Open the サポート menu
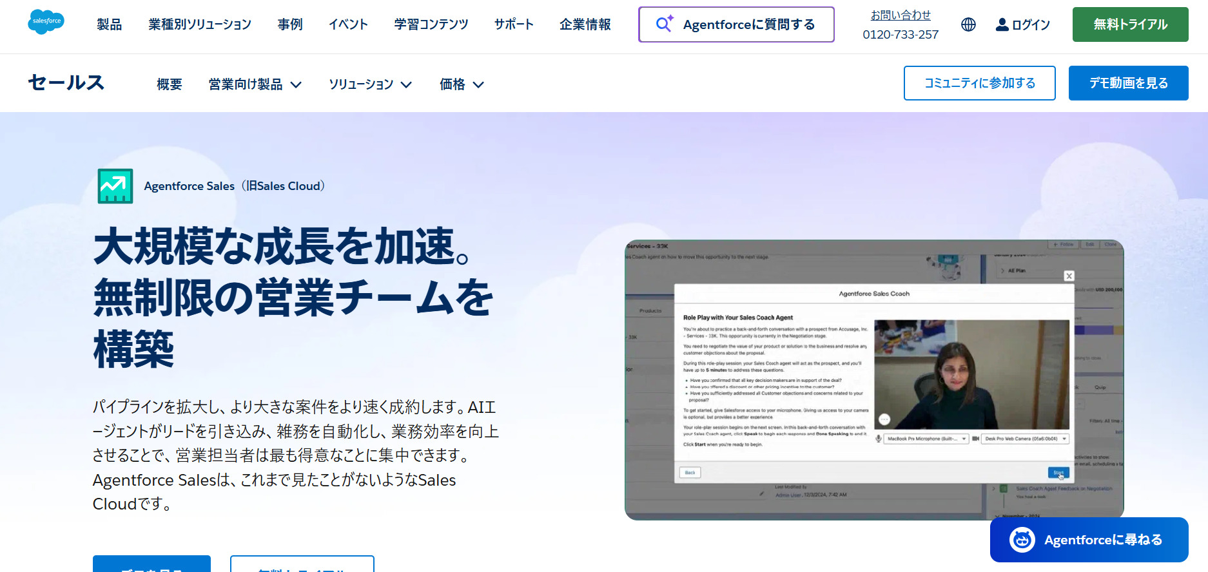 click(x=514, y=24)
